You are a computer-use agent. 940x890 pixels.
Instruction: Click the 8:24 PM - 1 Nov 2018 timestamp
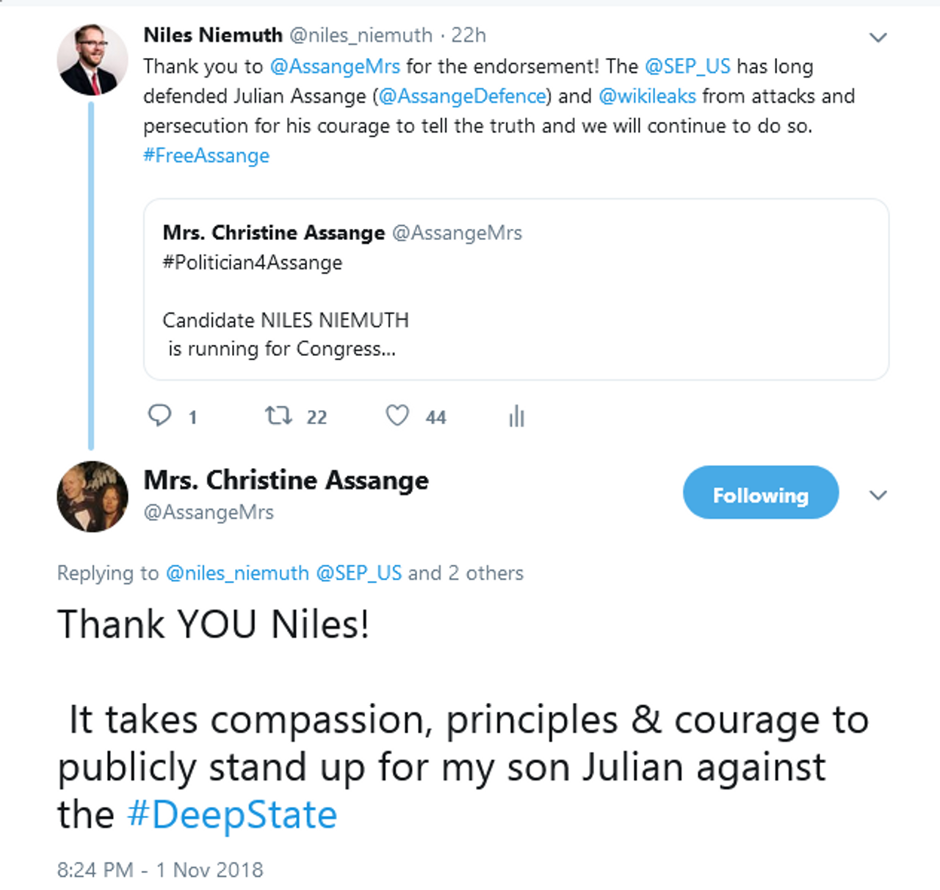coord(160,869)
